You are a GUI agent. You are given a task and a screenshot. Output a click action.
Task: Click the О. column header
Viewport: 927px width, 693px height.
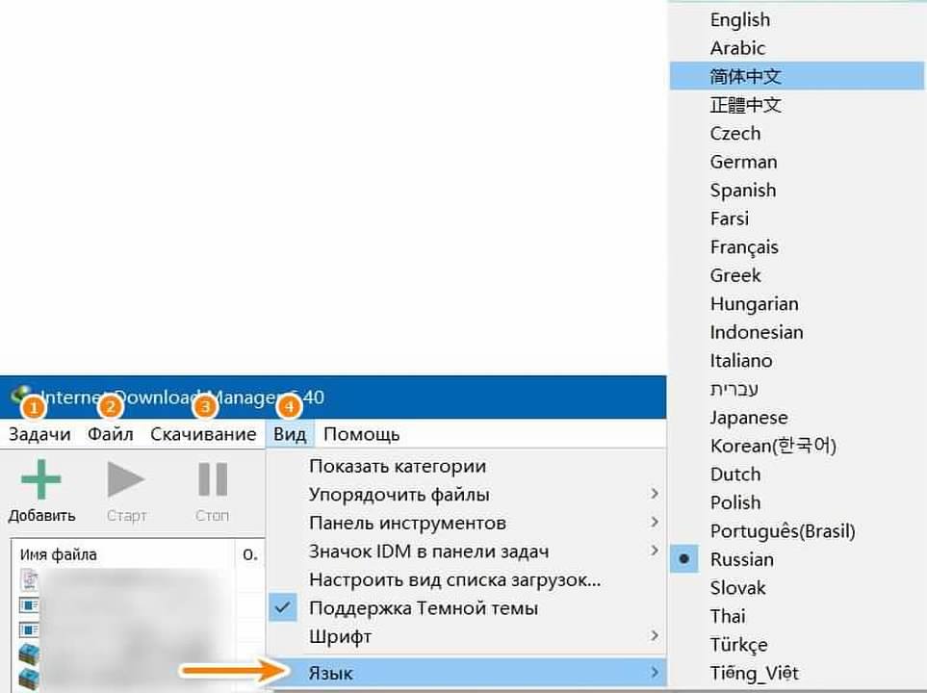[x=250, y=554]
